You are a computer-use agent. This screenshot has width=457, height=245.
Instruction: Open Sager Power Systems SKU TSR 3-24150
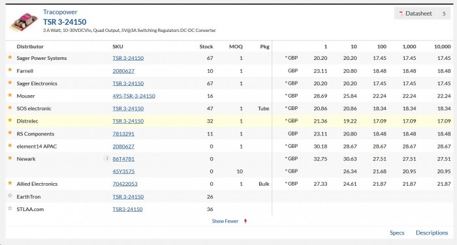click(x=128, y=58)
